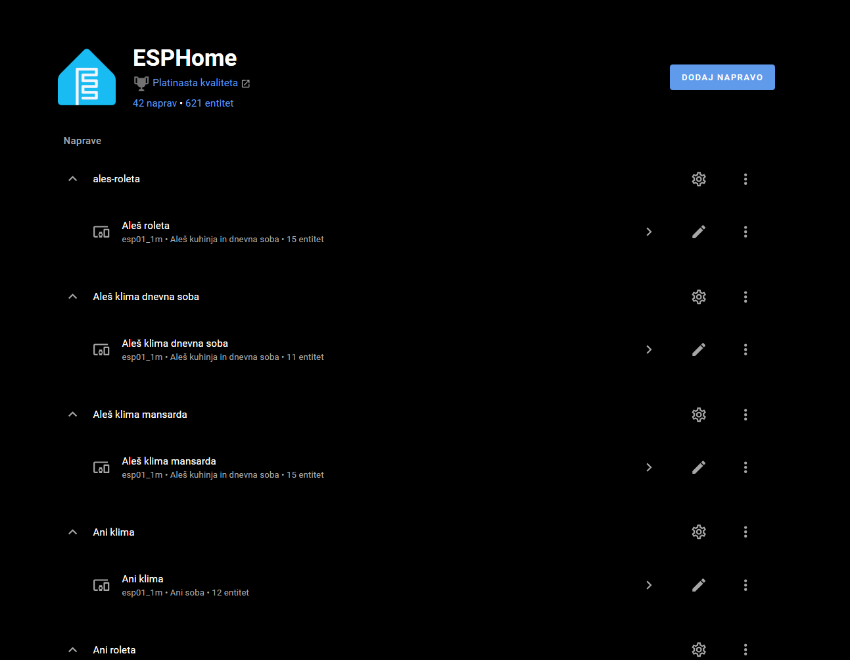Click the Aleš klima dnevna soba entry title
This screenshot has height=660, width=850.
146,297
